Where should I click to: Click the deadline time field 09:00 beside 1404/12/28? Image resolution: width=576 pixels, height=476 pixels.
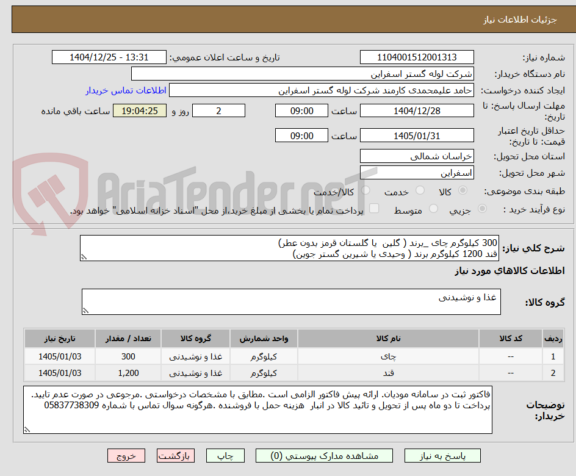point(301,110)
